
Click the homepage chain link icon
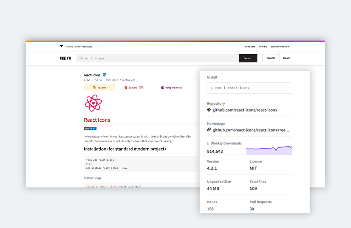click(209, 130)
